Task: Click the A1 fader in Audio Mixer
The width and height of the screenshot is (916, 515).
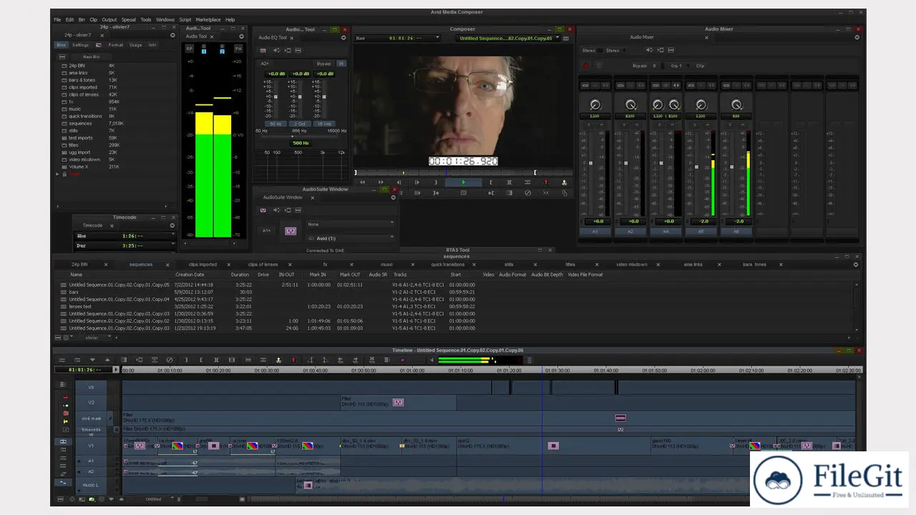Action: coord(590,163)
